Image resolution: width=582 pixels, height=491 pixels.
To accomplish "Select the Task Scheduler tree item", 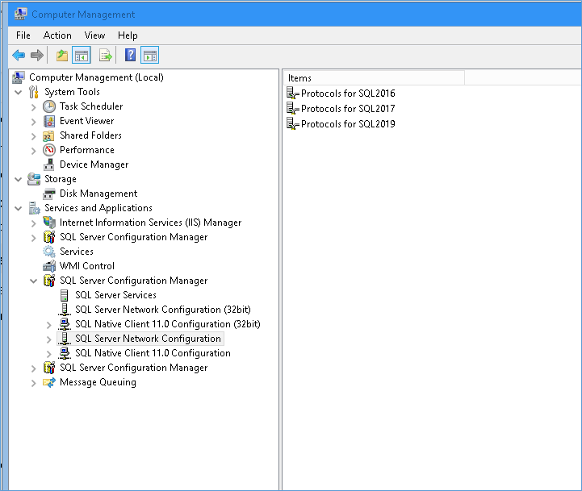I will tap(91, 106).
